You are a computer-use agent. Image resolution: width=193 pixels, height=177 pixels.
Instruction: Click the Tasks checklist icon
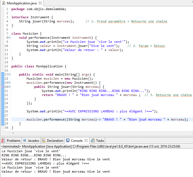pos(93,141)
